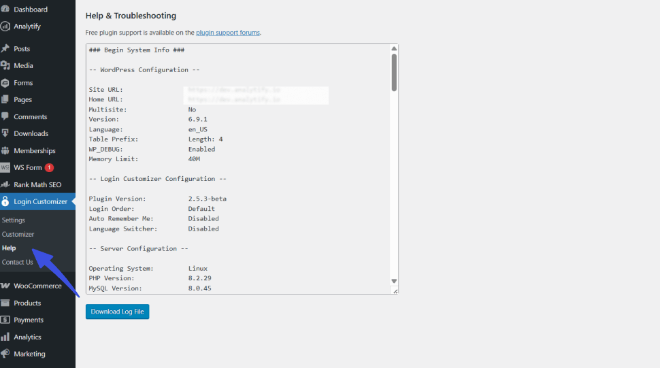This screenshot has width=660, height=368.
Task: Open the Comments menu label
Action: [x=31, y=116]
